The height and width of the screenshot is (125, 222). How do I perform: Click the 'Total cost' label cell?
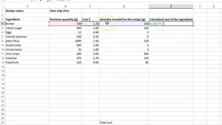click(x=124, y=123)
